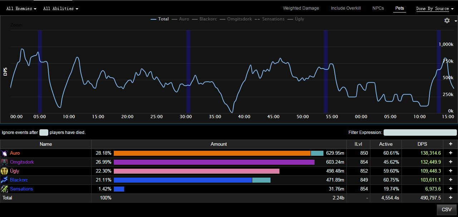Open the Done By Source dropdown
Screen dimensions: 458x217
coord(435,9)
